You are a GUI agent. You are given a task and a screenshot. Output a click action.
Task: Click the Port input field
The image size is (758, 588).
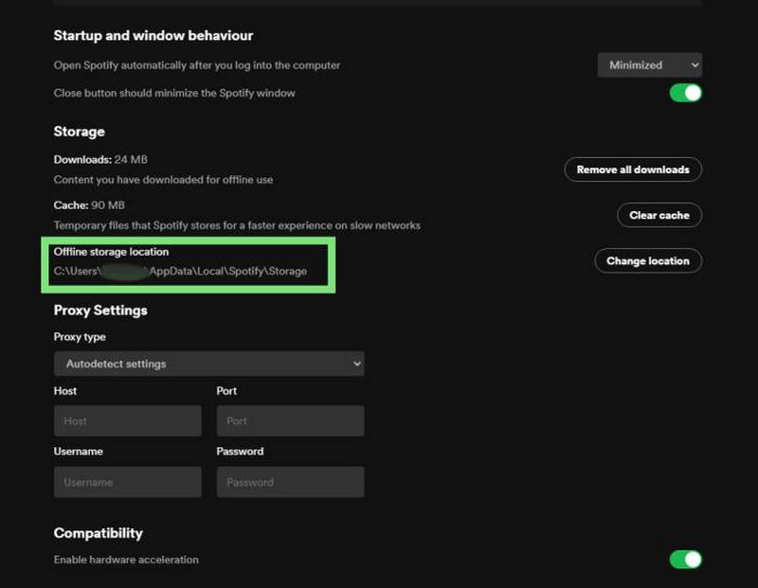pos(290,420)
